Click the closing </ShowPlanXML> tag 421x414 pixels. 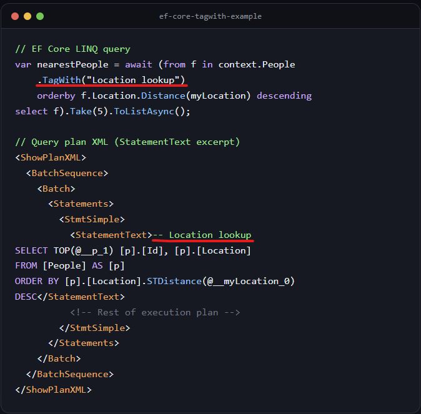click(53, 390)
